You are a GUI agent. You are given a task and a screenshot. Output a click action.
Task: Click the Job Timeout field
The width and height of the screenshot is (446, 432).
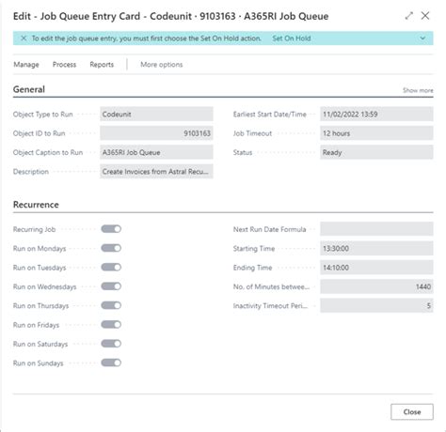pyautogui.click(x=376, y=133)
